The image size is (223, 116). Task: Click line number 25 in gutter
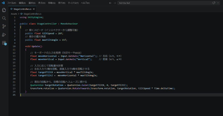tap(14, 95)
